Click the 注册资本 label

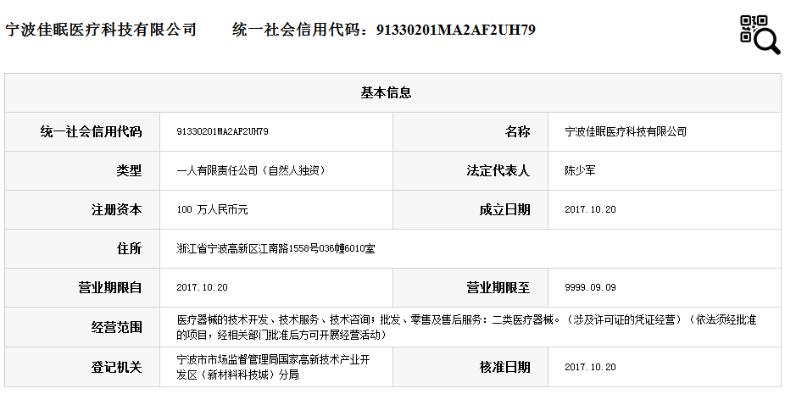pyautogui.click(x=117, y=210)
